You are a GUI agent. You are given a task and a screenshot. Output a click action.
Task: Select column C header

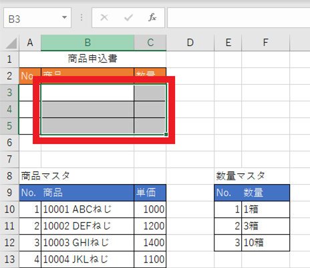pos(150,43)
